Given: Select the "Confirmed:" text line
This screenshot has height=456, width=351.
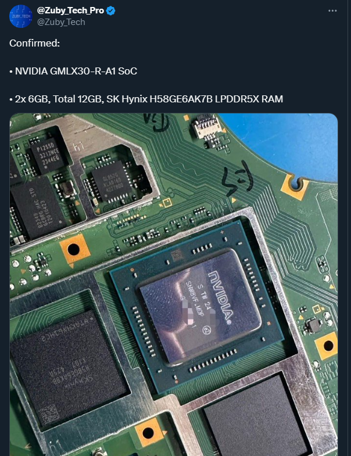Looking at the screenshot, I should tap(35, 43).
